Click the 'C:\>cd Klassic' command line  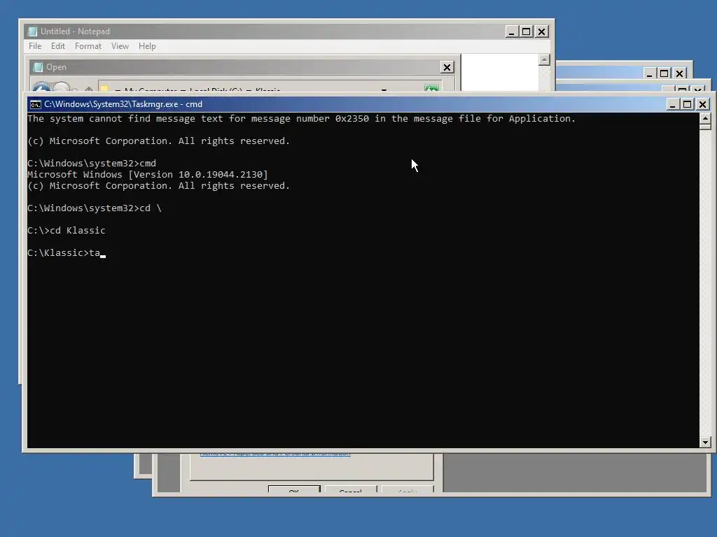coord(67,231)
